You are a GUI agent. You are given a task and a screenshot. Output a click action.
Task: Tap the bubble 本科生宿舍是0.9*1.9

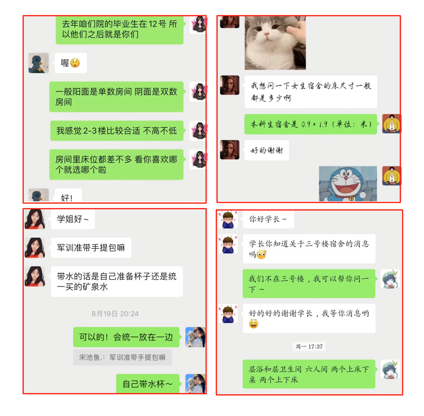click(x=311, y=124)
